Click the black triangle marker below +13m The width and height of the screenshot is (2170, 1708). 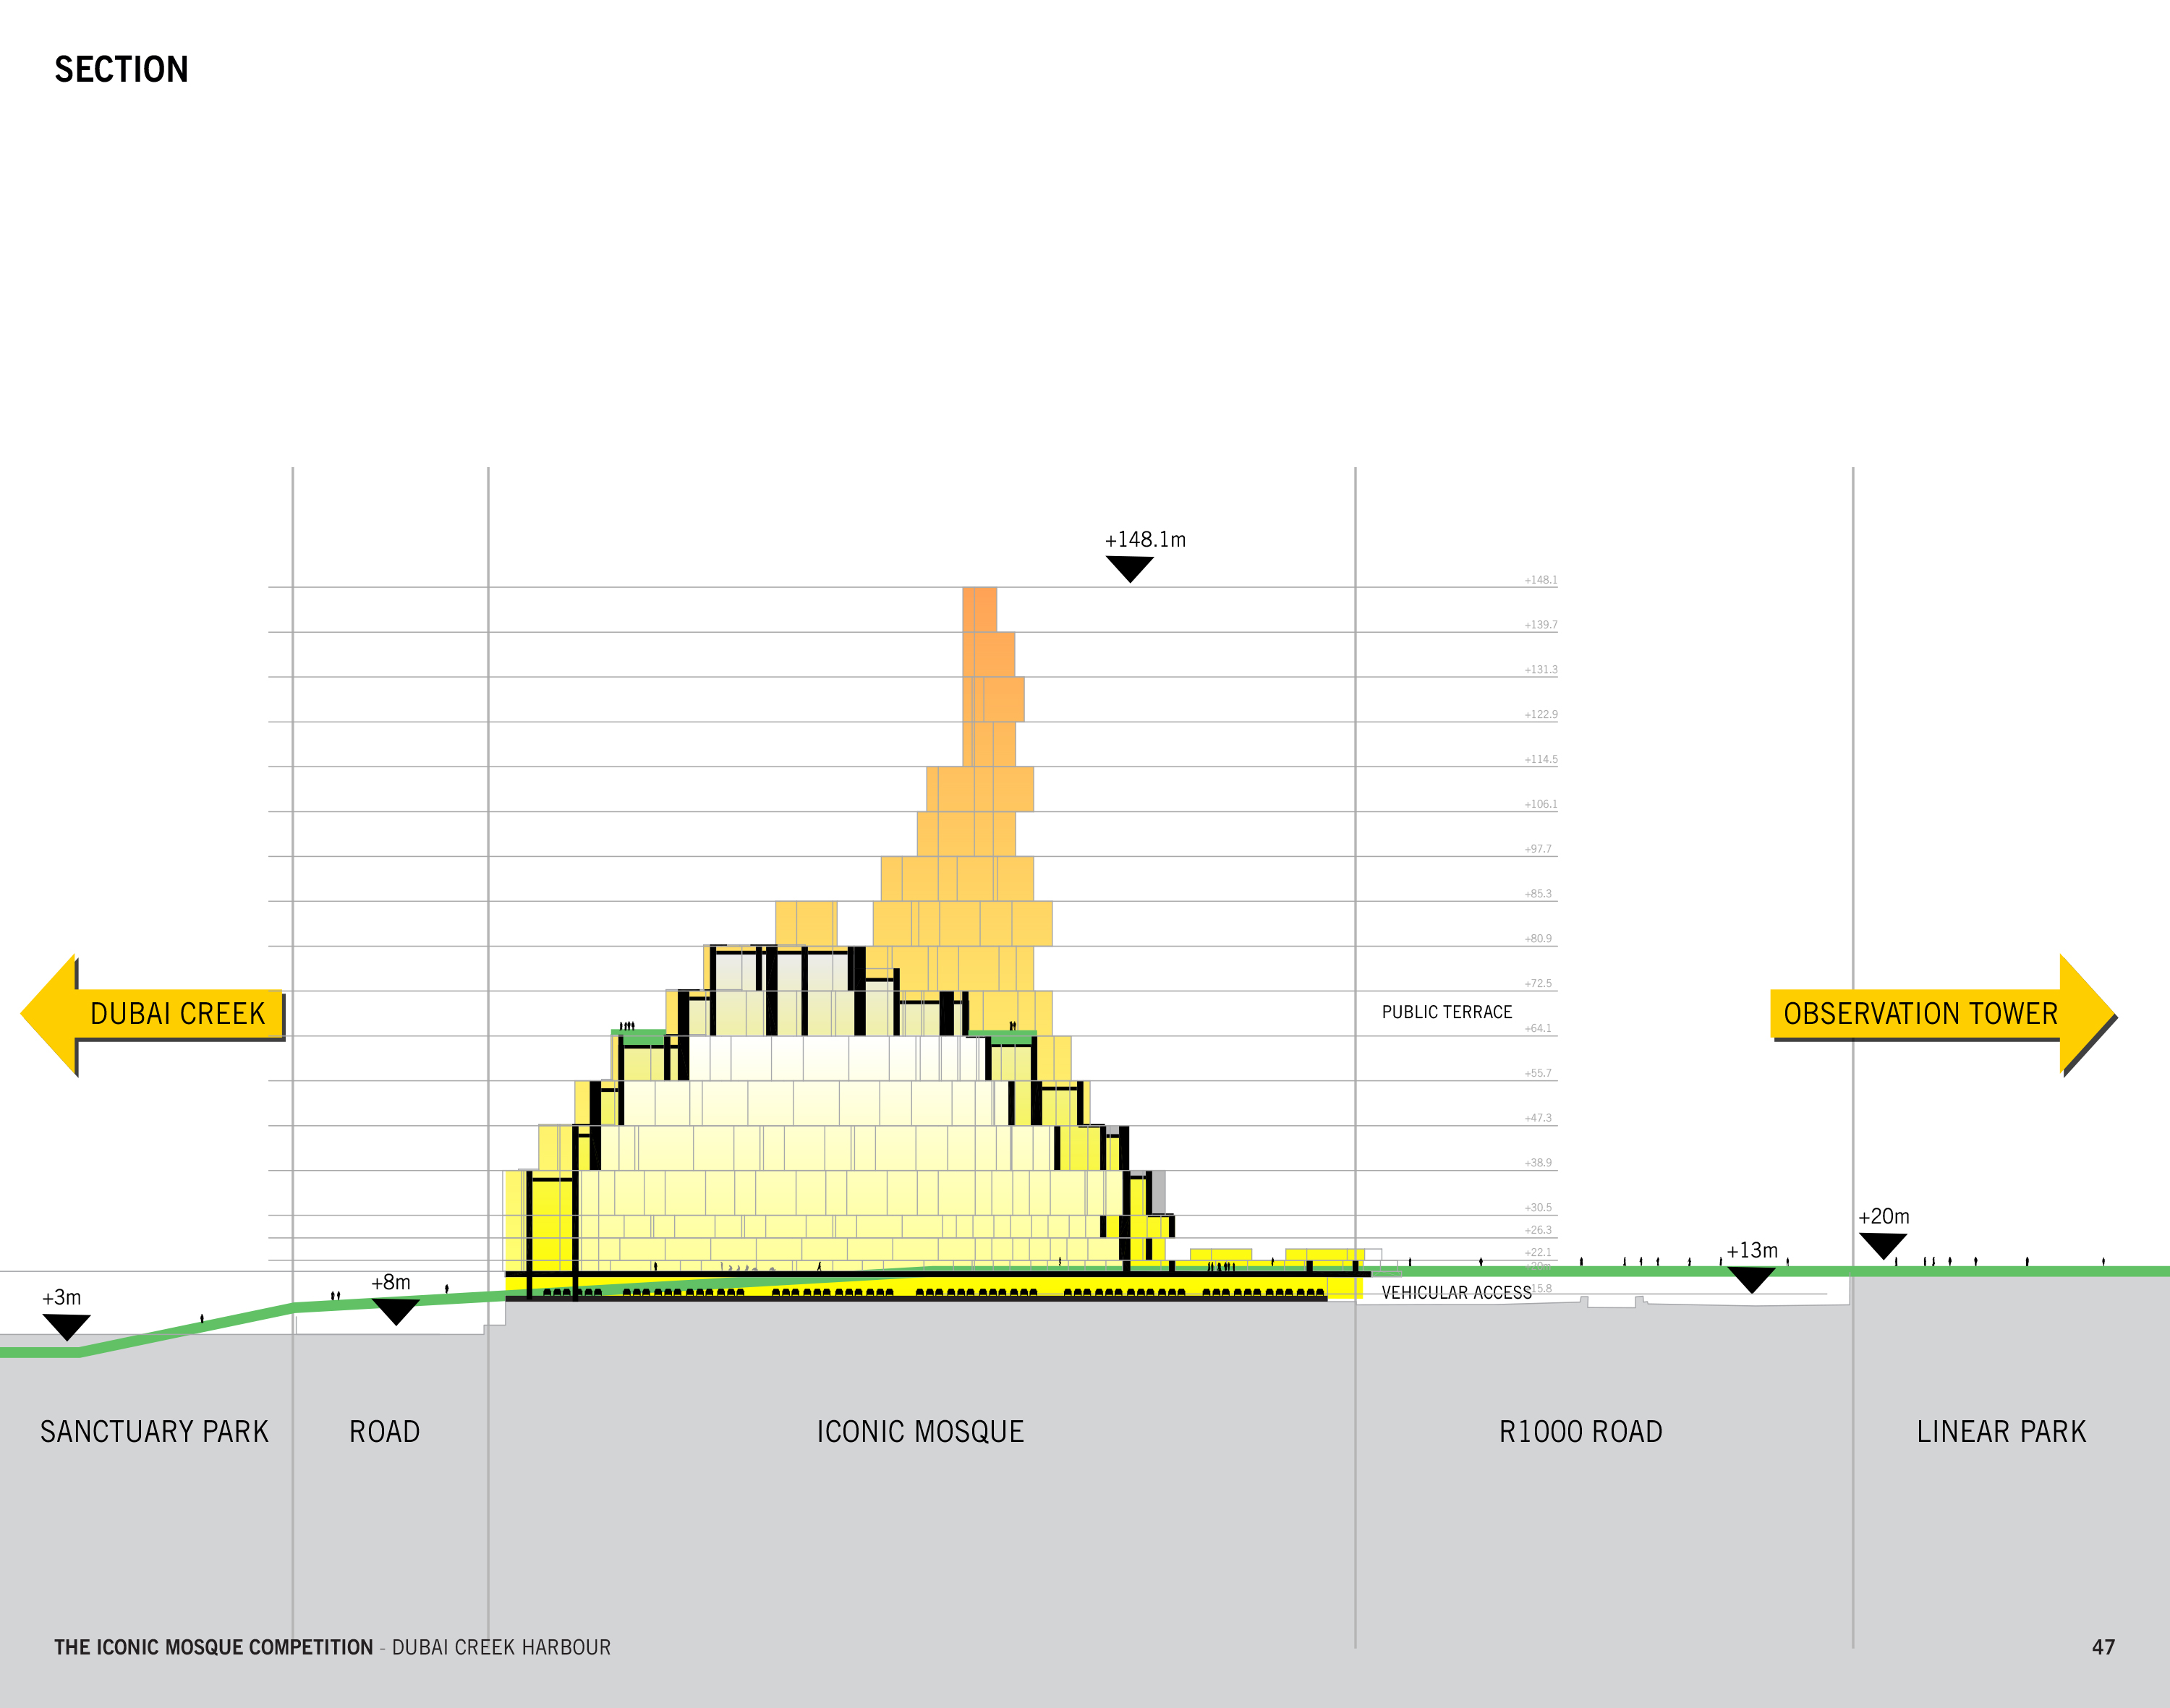tap(1750, 1280)
